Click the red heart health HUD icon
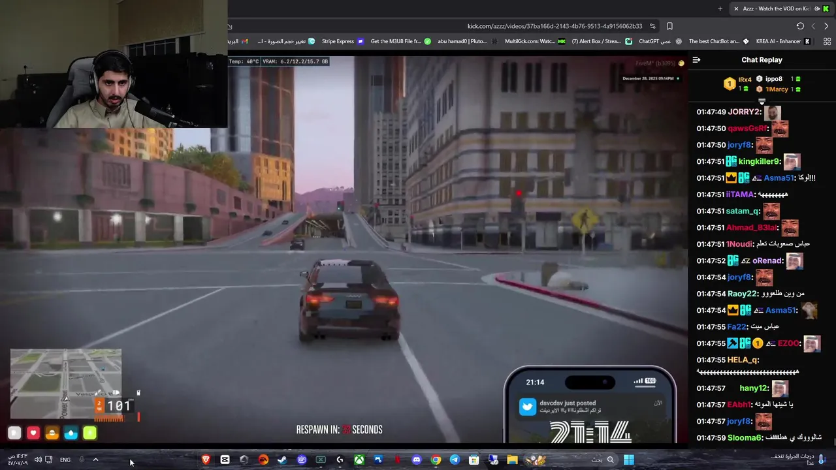The width and height of the screenshot is (836, 470). coord(33,433)
